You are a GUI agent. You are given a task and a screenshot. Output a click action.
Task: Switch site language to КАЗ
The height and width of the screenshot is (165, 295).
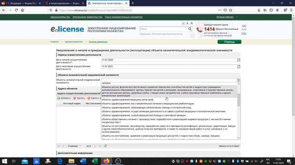(x=244, y=26)
